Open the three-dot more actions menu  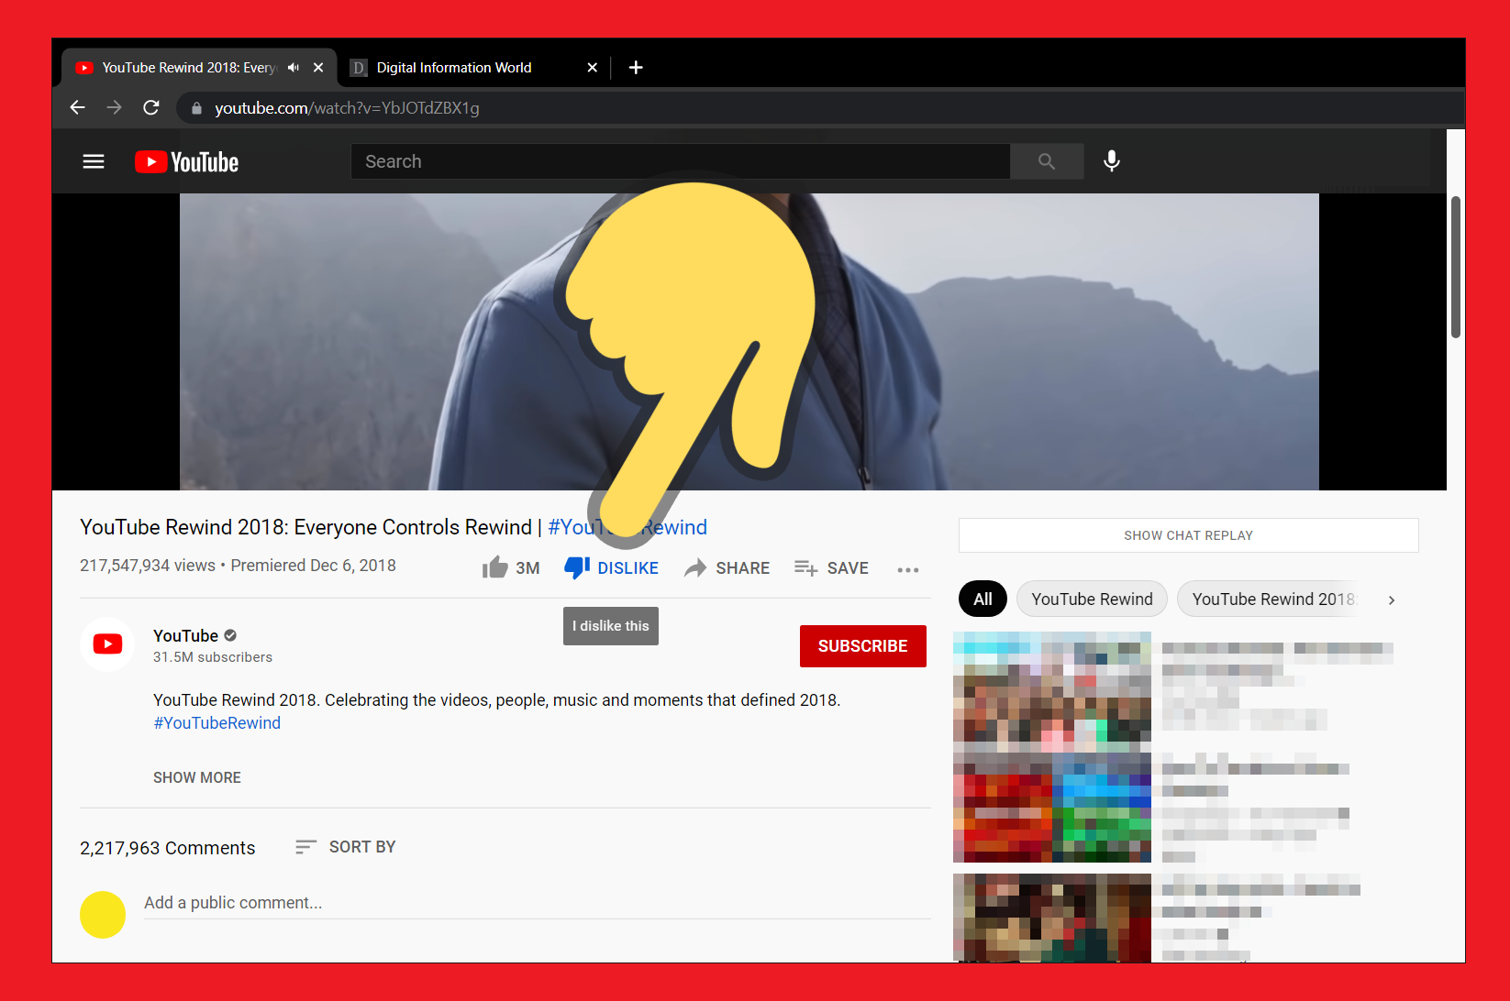[x=908, y=569]
